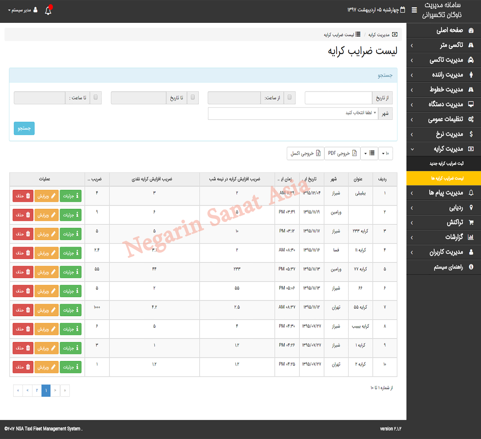Toggle the hamburger sidebar menu icon
The width and height of the screenshot is (481, 439).
point(414,10)
